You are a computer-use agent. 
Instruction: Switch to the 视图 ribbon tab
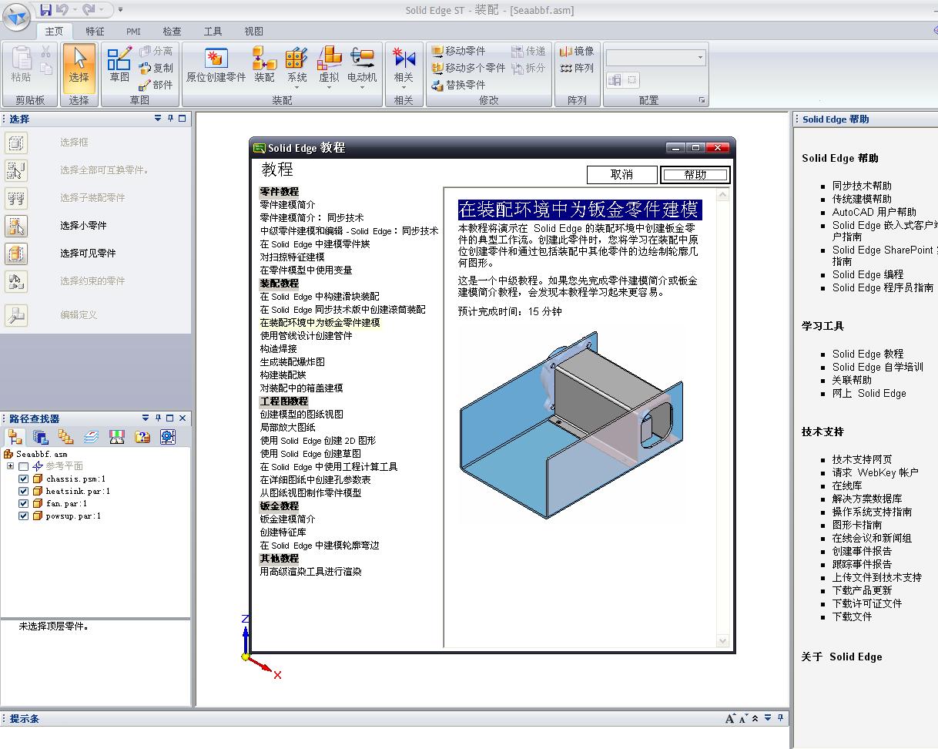coord(253,31)
